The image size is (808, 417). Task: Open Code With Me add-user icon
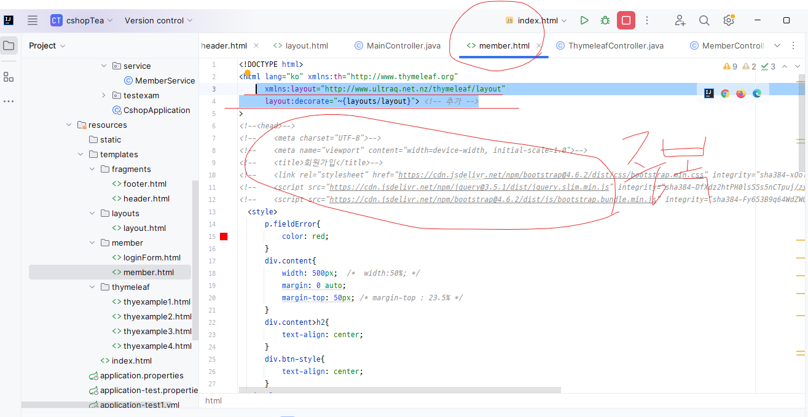[680, 20]
